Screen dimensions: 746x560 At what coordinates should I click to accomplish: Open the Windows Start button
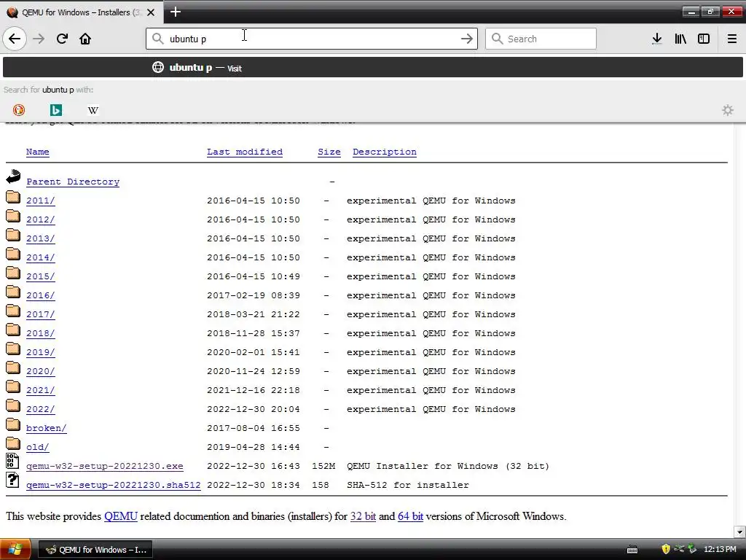pyautogui.click(x=15, y=550)
